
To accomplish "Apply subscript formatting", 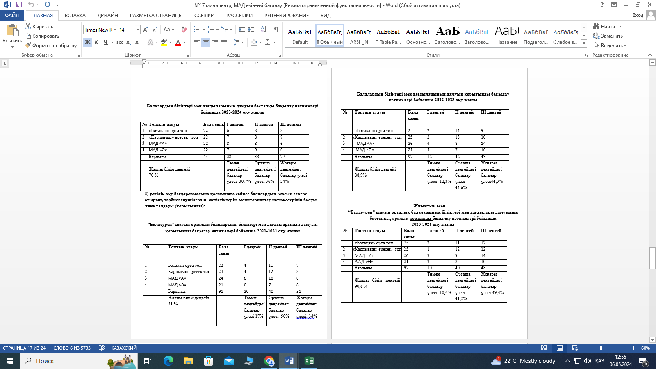I will point(128,42).
